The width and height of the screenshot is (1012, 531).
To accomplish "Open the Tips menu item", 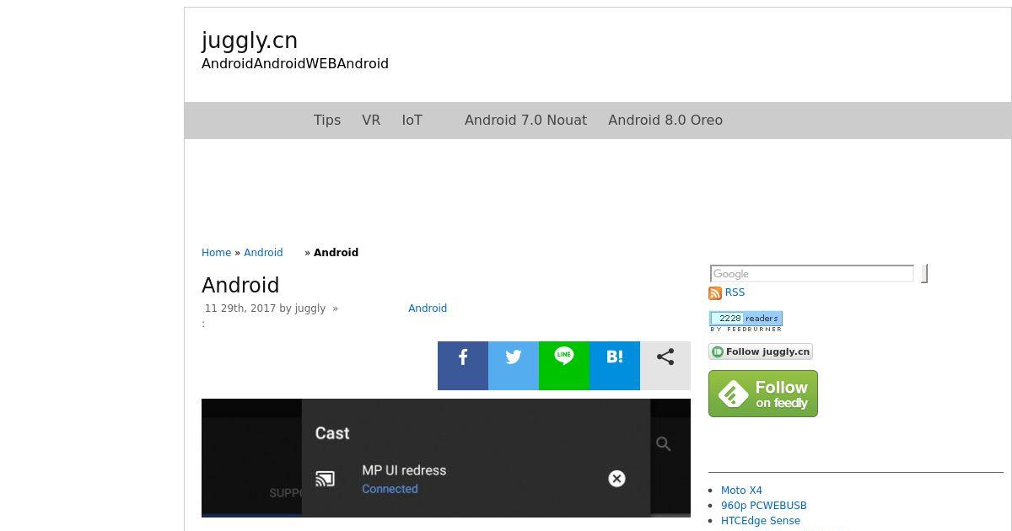I will (327, 120).
